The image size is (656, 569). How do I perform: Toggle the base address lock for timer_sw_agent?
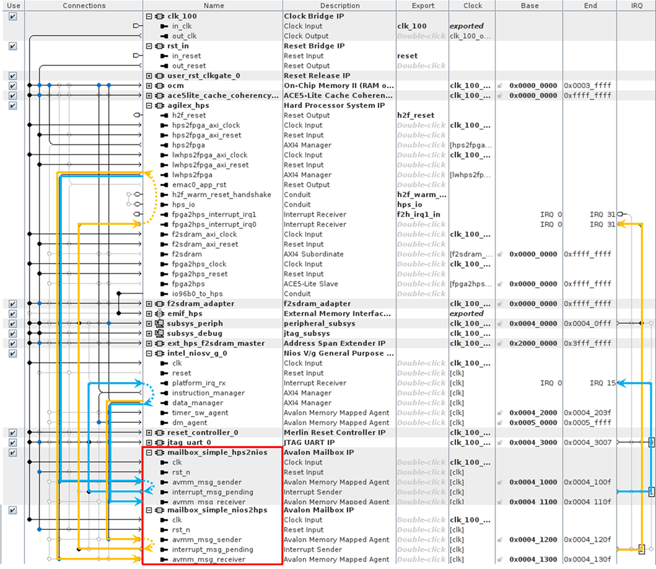coord(500,413)
